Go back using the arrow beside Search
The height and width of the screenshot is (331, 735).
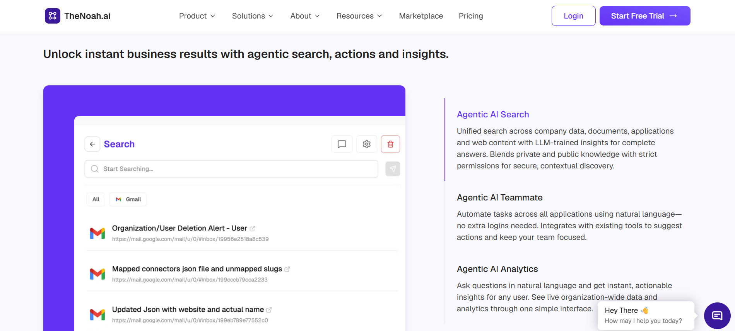coord(92,144)
